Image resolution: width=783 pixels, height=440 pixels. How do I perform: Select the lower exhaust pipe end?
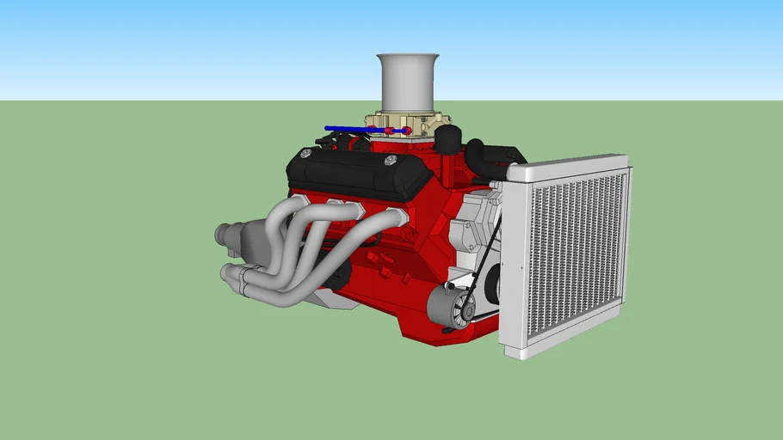(x=231, y=275)
